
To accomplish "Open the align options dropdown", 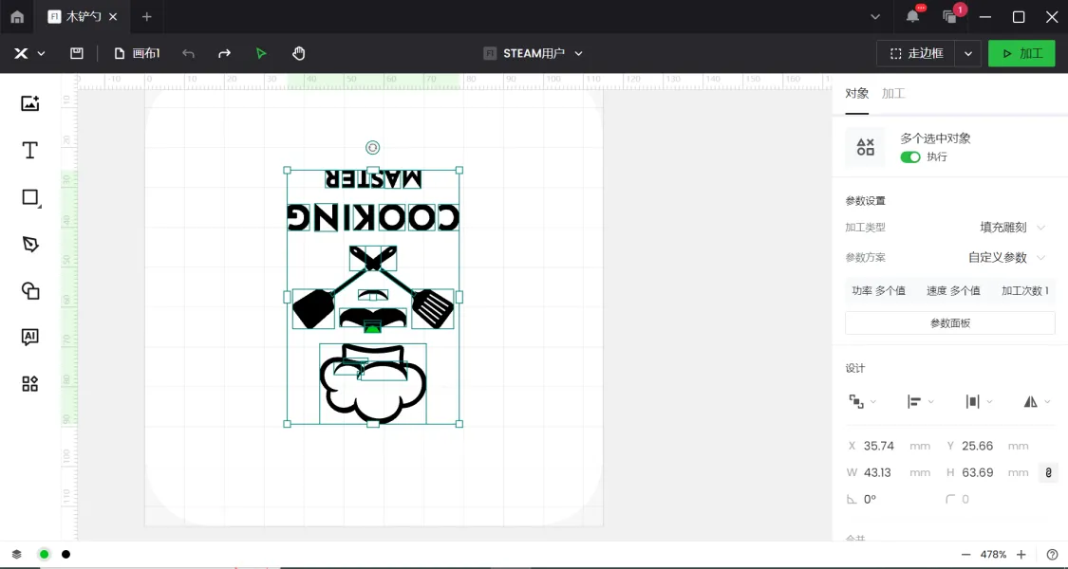I will pos(920,401).
